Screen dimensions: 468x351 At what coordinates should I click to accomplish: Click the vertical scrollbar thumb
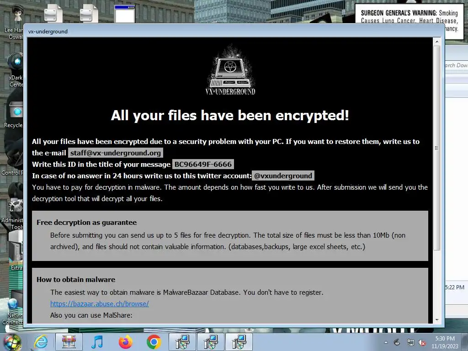pyautogui.click(x=436, y=148)
